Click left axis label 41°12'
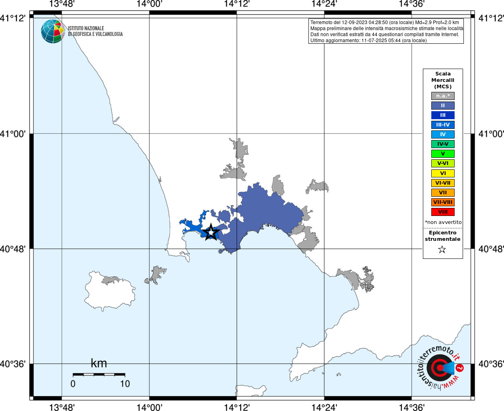This screenshot has width=504, height=411. point(13,18)
